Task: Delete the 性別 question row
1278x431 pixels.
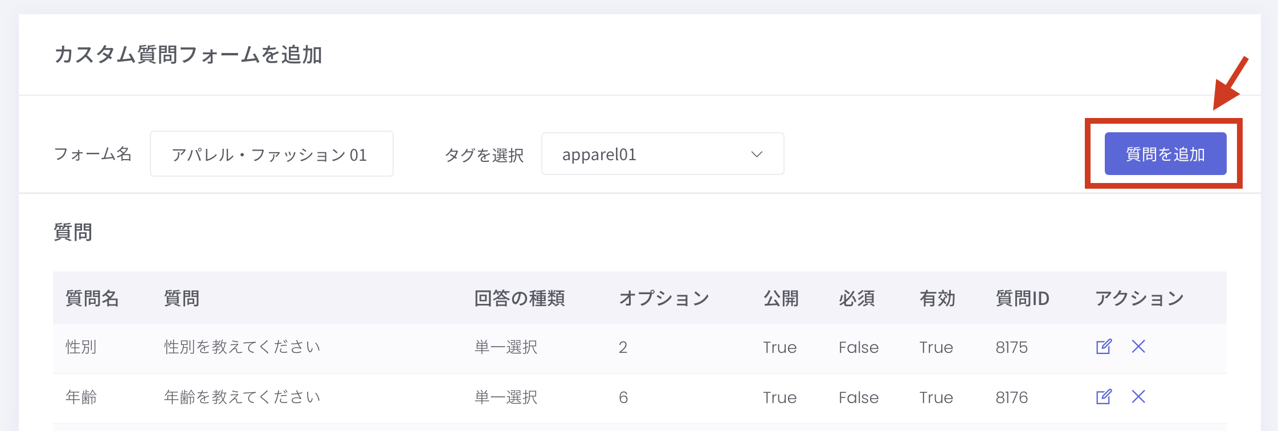Action: (x=1138, y=347)
